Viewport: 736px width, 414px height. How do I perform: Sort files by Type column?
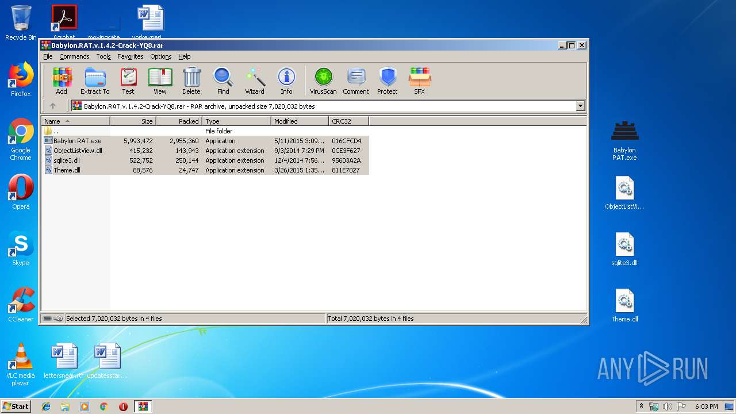236,121
